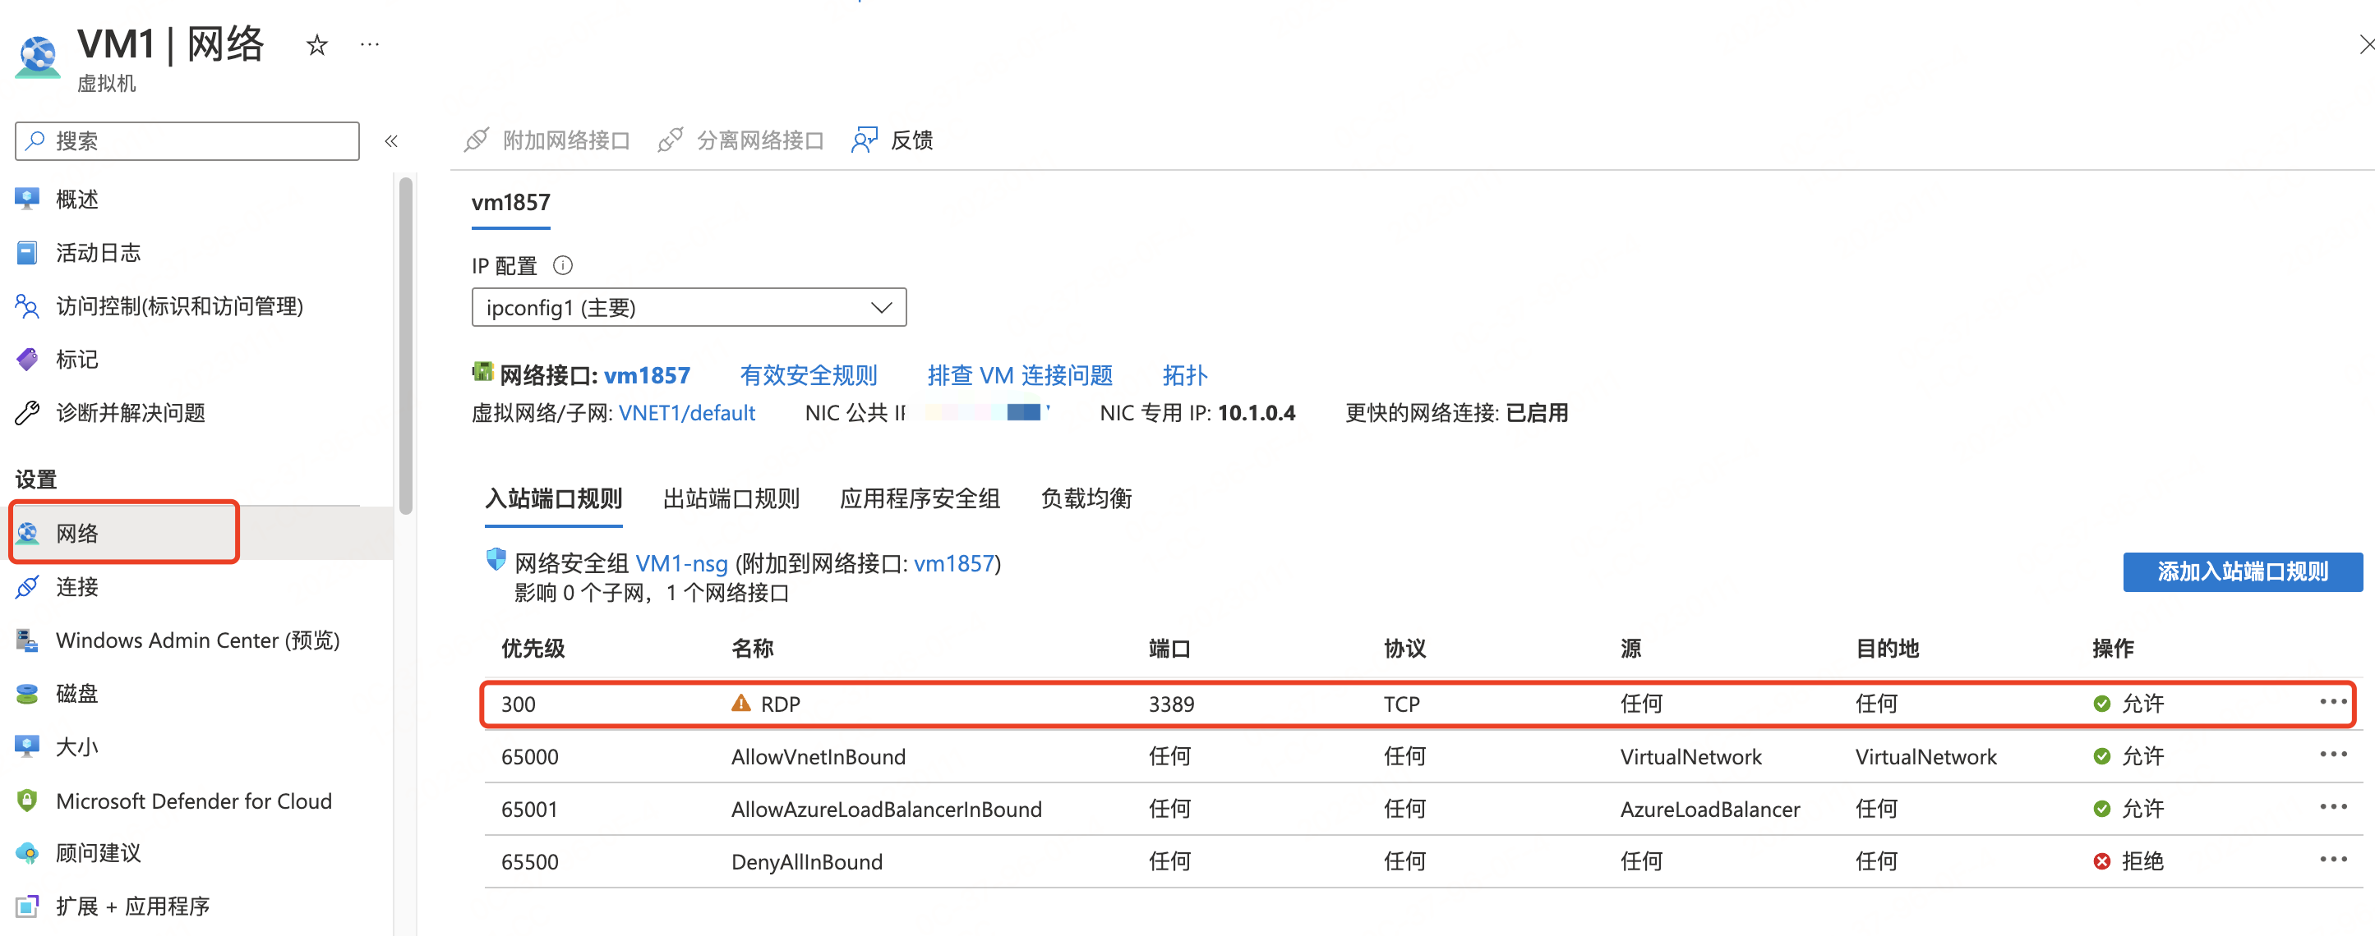Viewport: 2375px width, 936px height.
Task: Click the private IP 10.1.0.4 text
Action: tap(1256, 413)
